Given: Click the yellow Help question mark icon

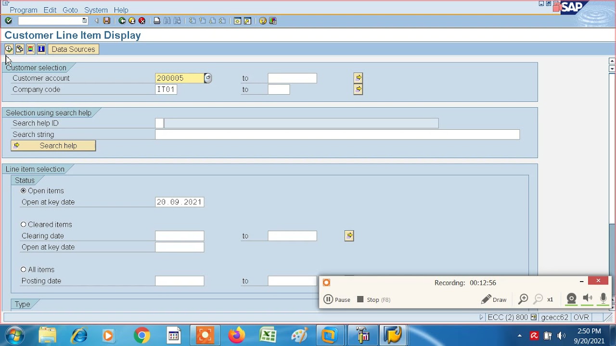Looking at the screenshot, I should click(x=263, y=21).
